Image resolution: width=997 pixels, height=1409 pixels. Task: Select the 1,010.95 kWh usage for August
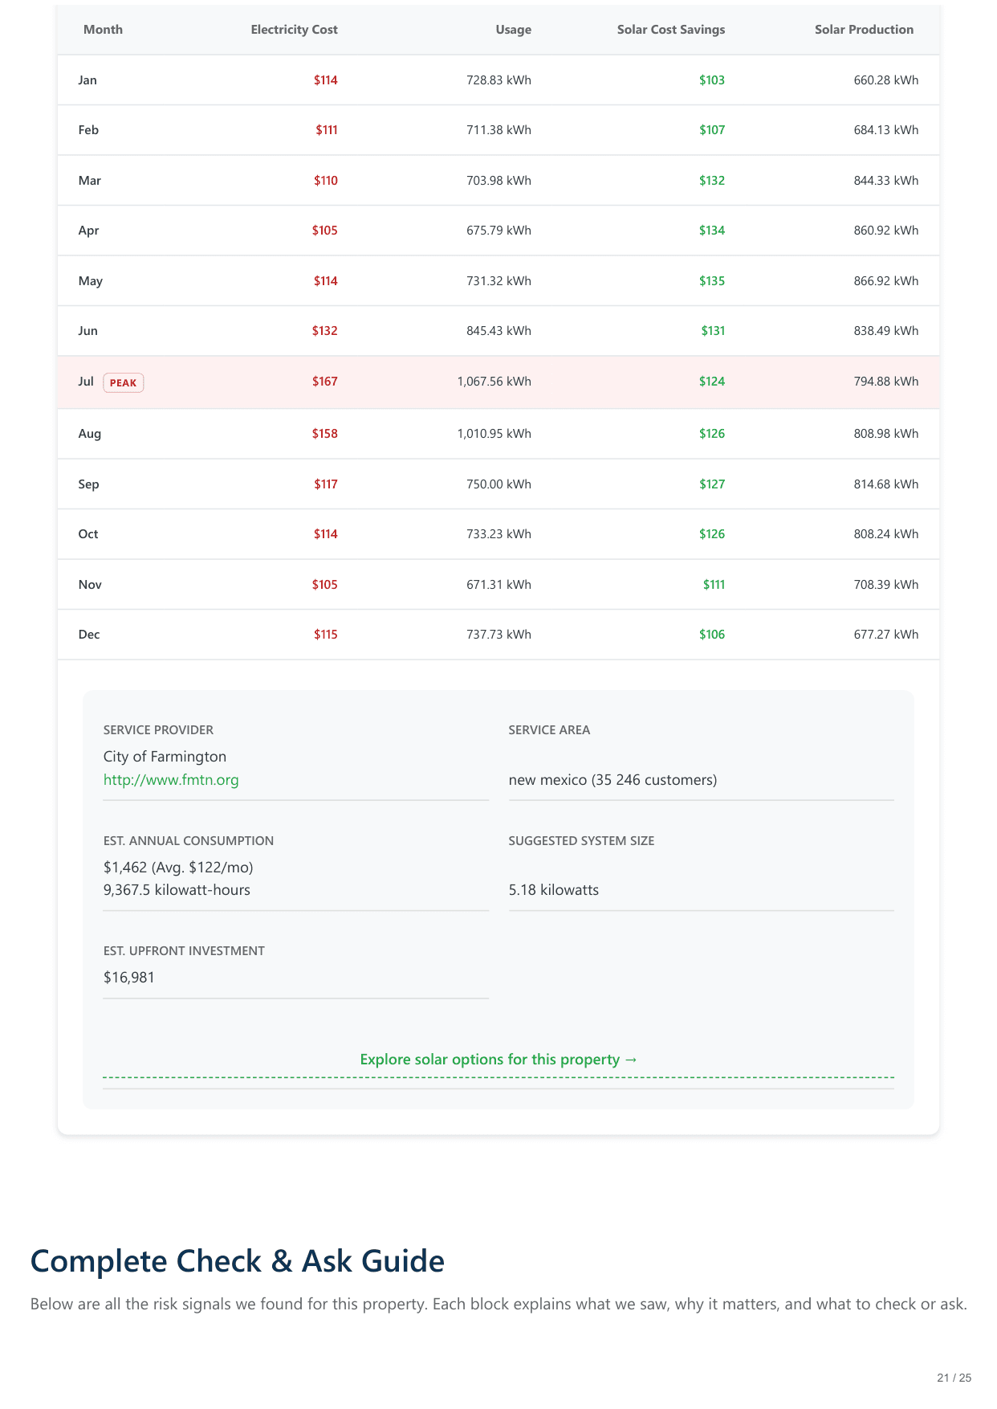click(494, 434)
